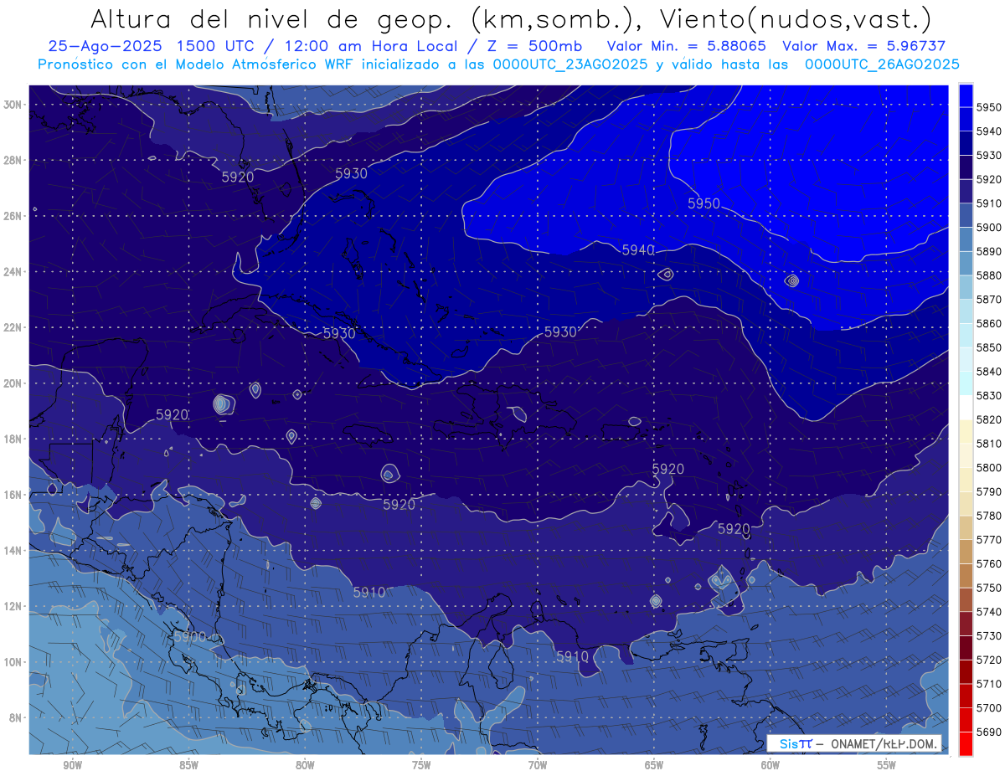The image size is (1005, 776).
Task: Click the 30N latitude axis label
Action: pos(13,104)
